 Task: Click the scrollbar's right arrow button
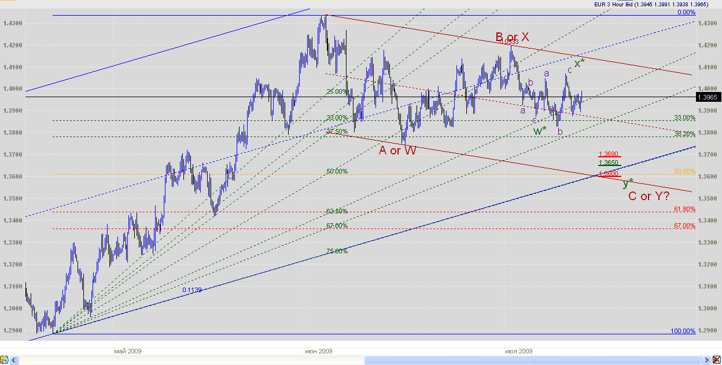click(x=707, y=360)
